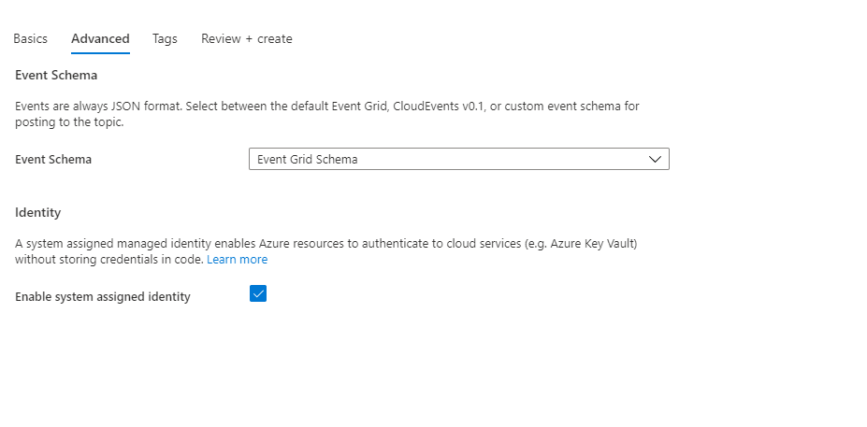Go to Review + create tab
This screenshot has height=427, width=867.
[x=247, y=39]
